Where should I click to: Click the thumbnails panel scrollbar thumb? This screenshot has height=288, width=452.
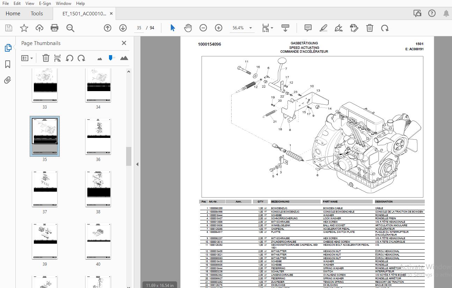coord(129,156)
